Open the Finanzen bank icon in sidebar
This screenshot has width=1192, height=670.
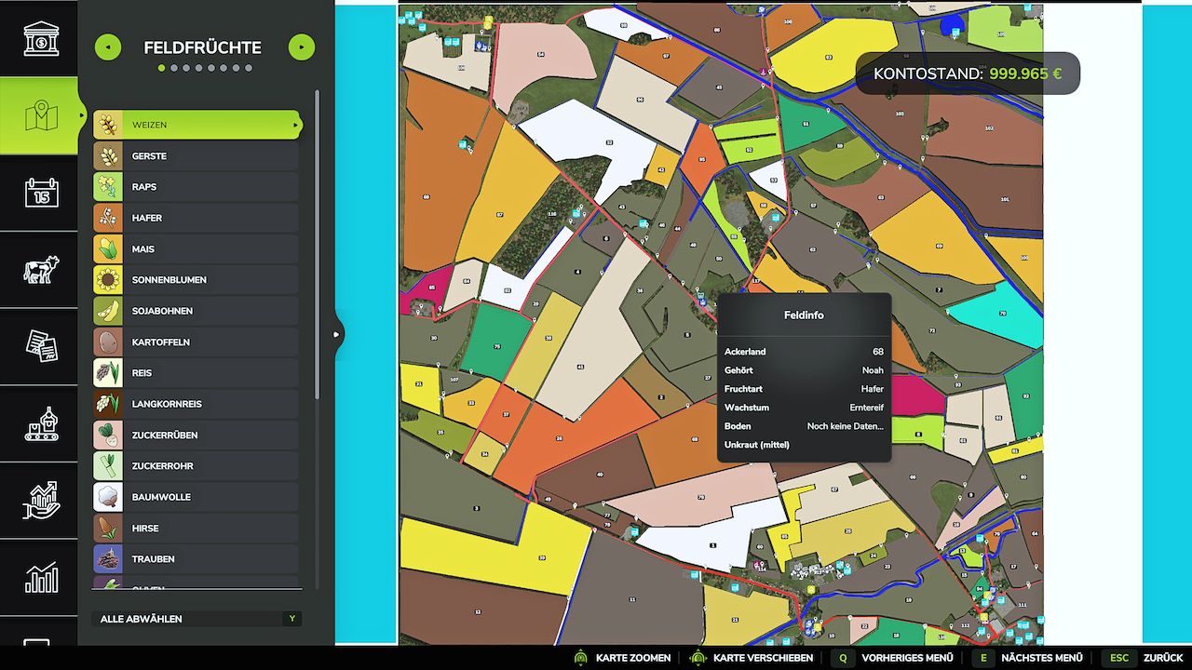pyautogui.click(x=38, y=37)
